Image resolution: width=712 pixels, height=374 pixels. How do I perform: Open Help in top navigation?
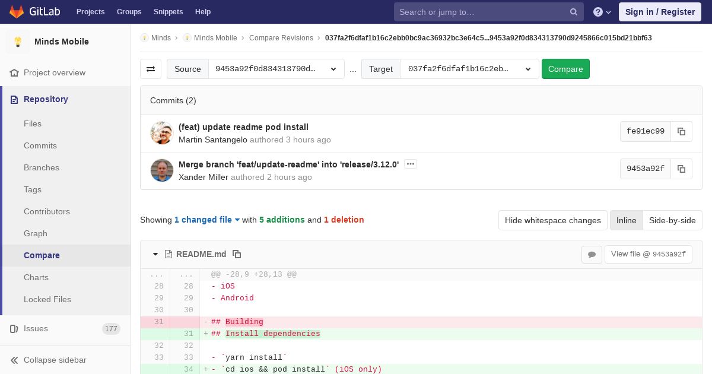pyautogui.click(x=203, y=12)
